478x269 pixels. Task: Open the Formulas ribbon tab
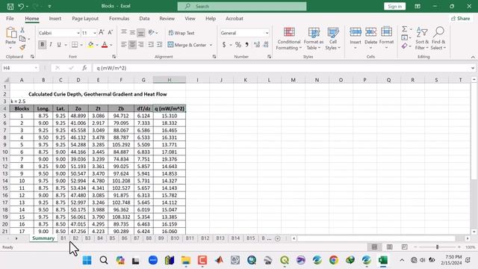[119, 19]
